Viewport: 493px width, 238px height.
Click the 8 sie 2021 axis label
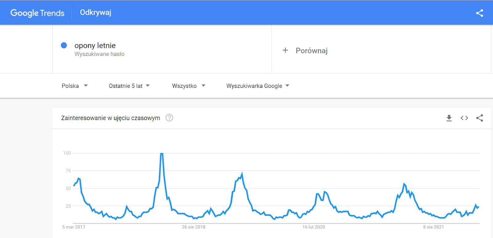(x=433, y=227)
